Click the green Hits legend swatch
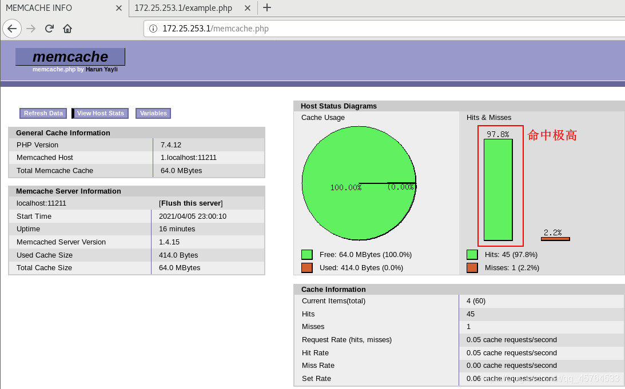The image size is (625, 389). 472,254
